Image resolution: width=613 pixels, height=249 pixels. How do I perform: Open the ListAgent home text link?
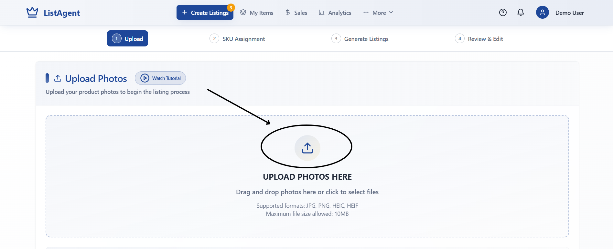click(62, 13)
